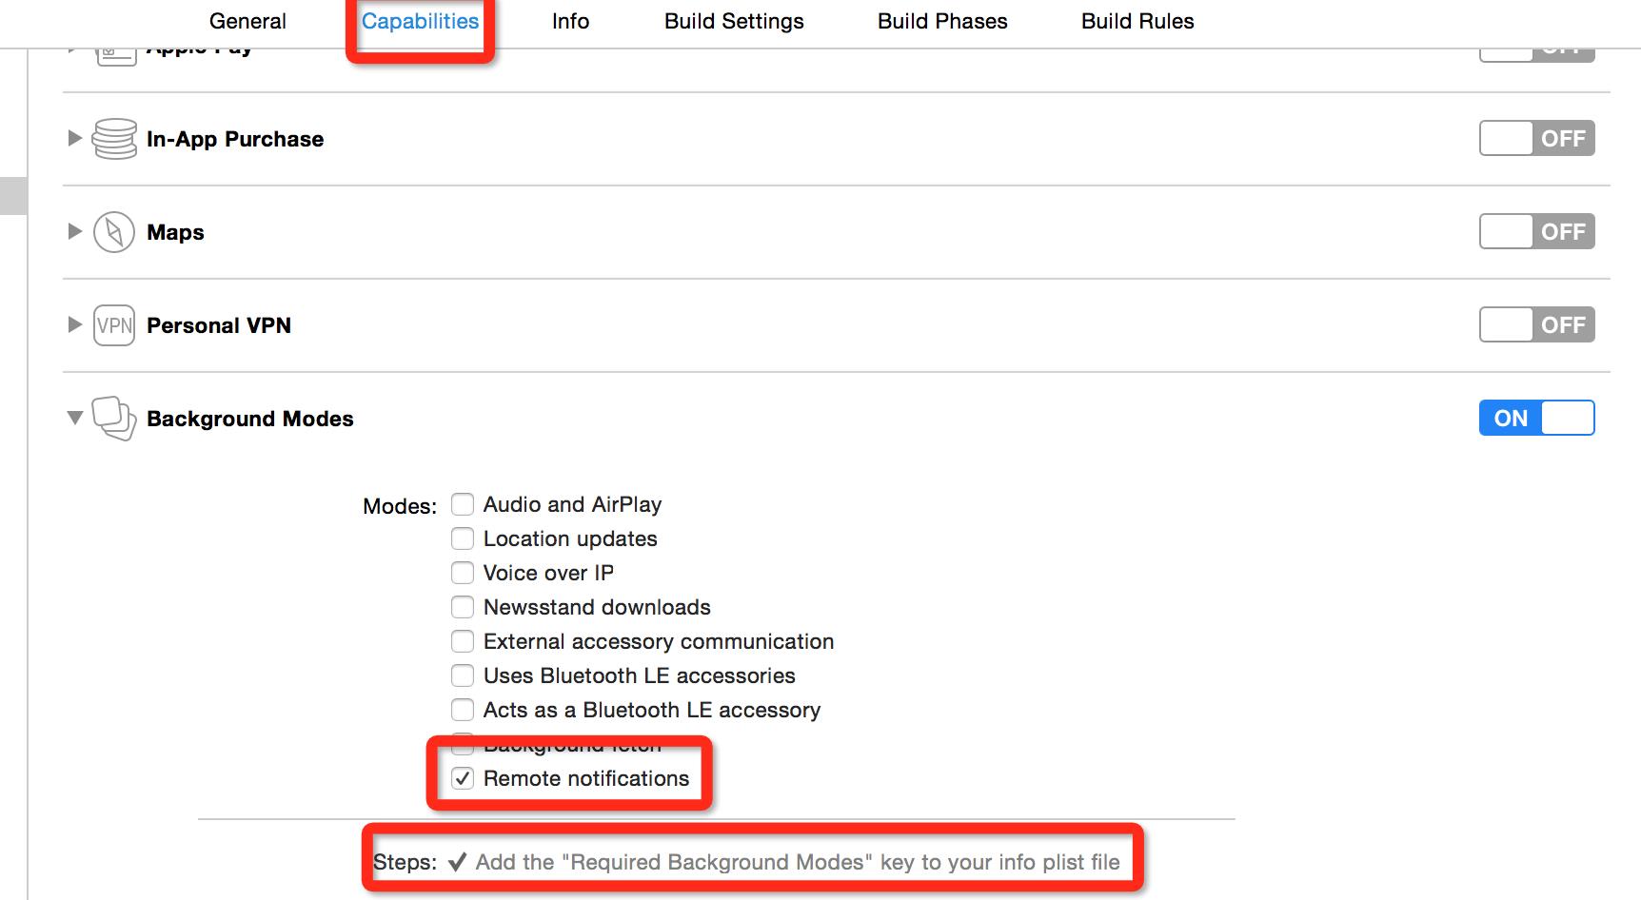
Task: Click the Newsstand downloads label
Action: [597, 607]
